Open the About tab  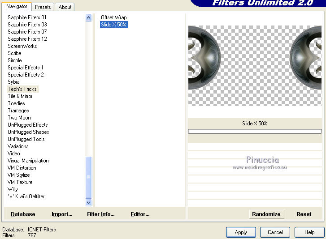65,7
